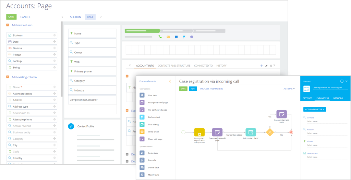
Task: Remove tab with the X icon
Action: [271, 66]
